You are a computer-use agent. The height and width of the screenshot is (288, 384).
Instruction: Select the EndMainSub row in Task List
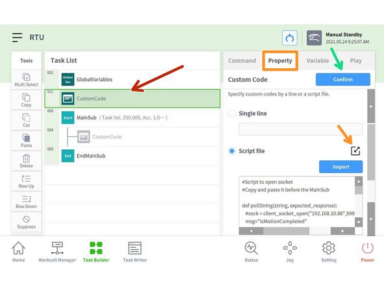[132, 156]
